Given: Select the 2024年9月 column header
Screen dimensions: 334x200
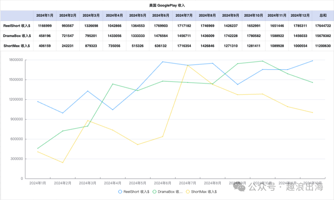Looking at the screenshot, I should [230, 15].
